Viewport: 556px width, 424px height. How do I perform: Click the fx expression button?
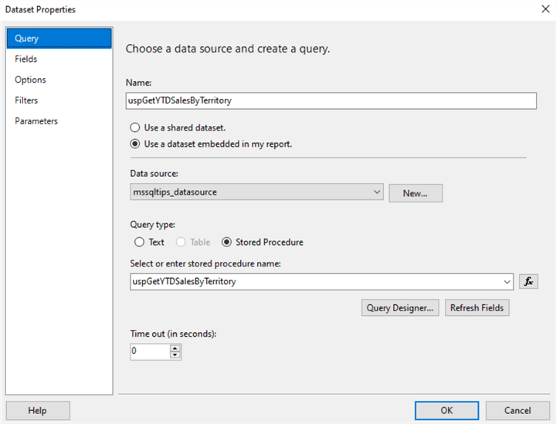[529, 282]
